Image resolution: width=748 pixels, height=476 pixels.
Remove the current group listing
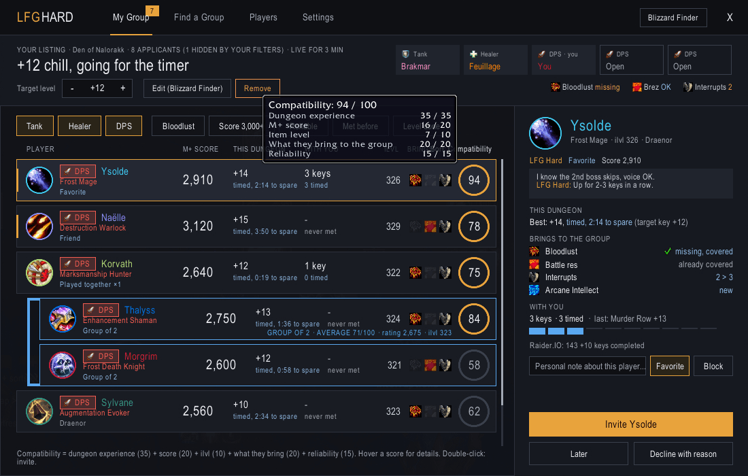coord(257,88)
